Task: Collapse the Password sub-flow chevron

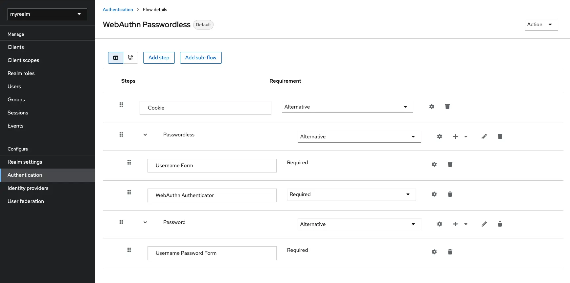Action: [145, 222]
